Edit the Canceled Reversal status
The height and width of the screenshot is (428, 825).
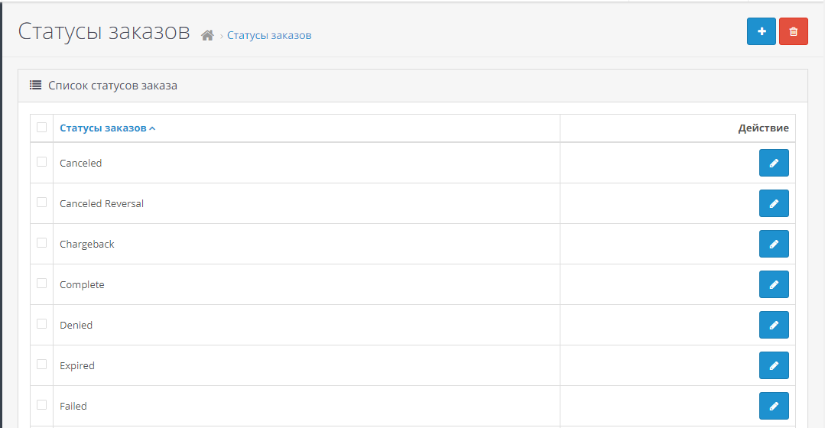coord(773,203)
